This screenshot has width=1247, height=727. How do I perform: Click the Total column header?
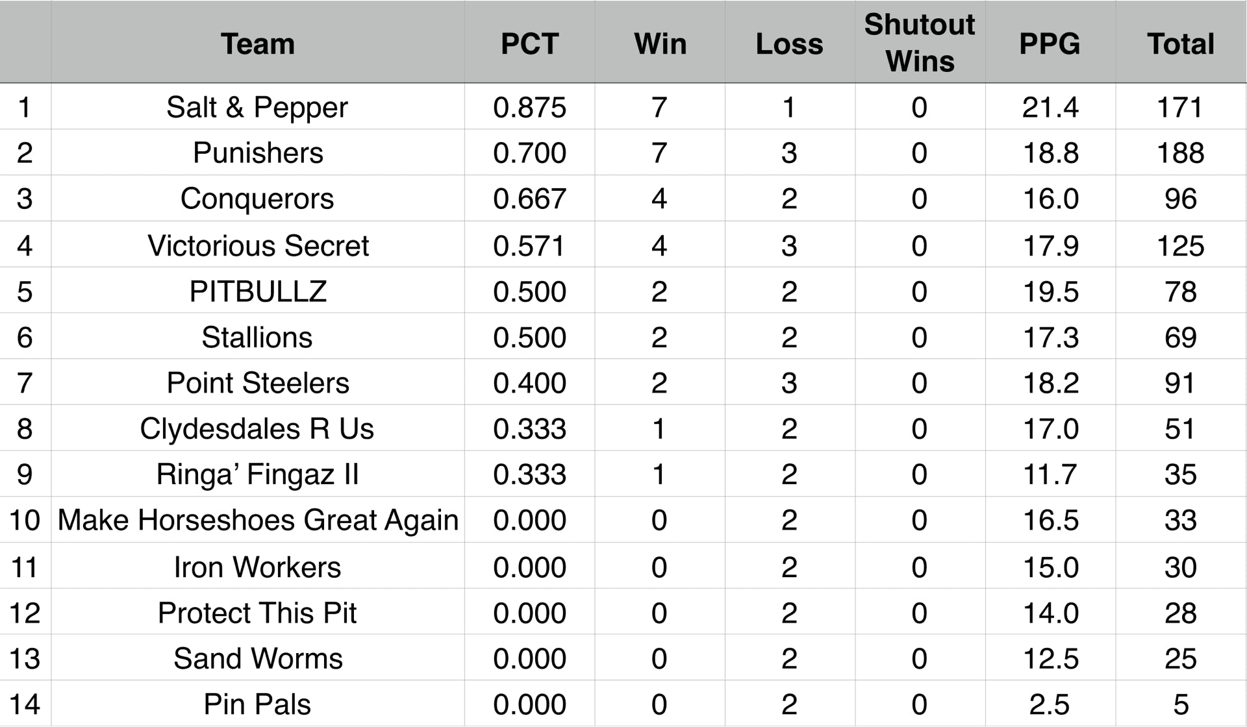(1180, 44)
